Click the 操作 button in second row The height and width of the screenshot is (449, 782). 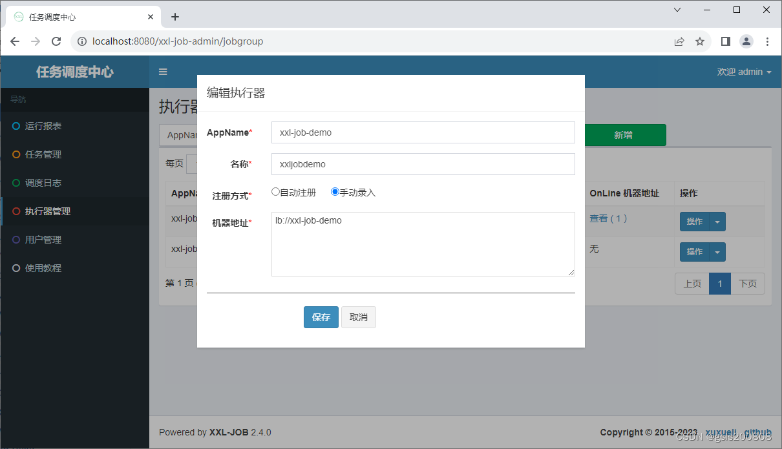coord(695,252)
